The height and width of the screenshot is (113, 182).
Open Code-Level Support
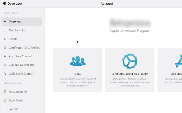point(21,74)
